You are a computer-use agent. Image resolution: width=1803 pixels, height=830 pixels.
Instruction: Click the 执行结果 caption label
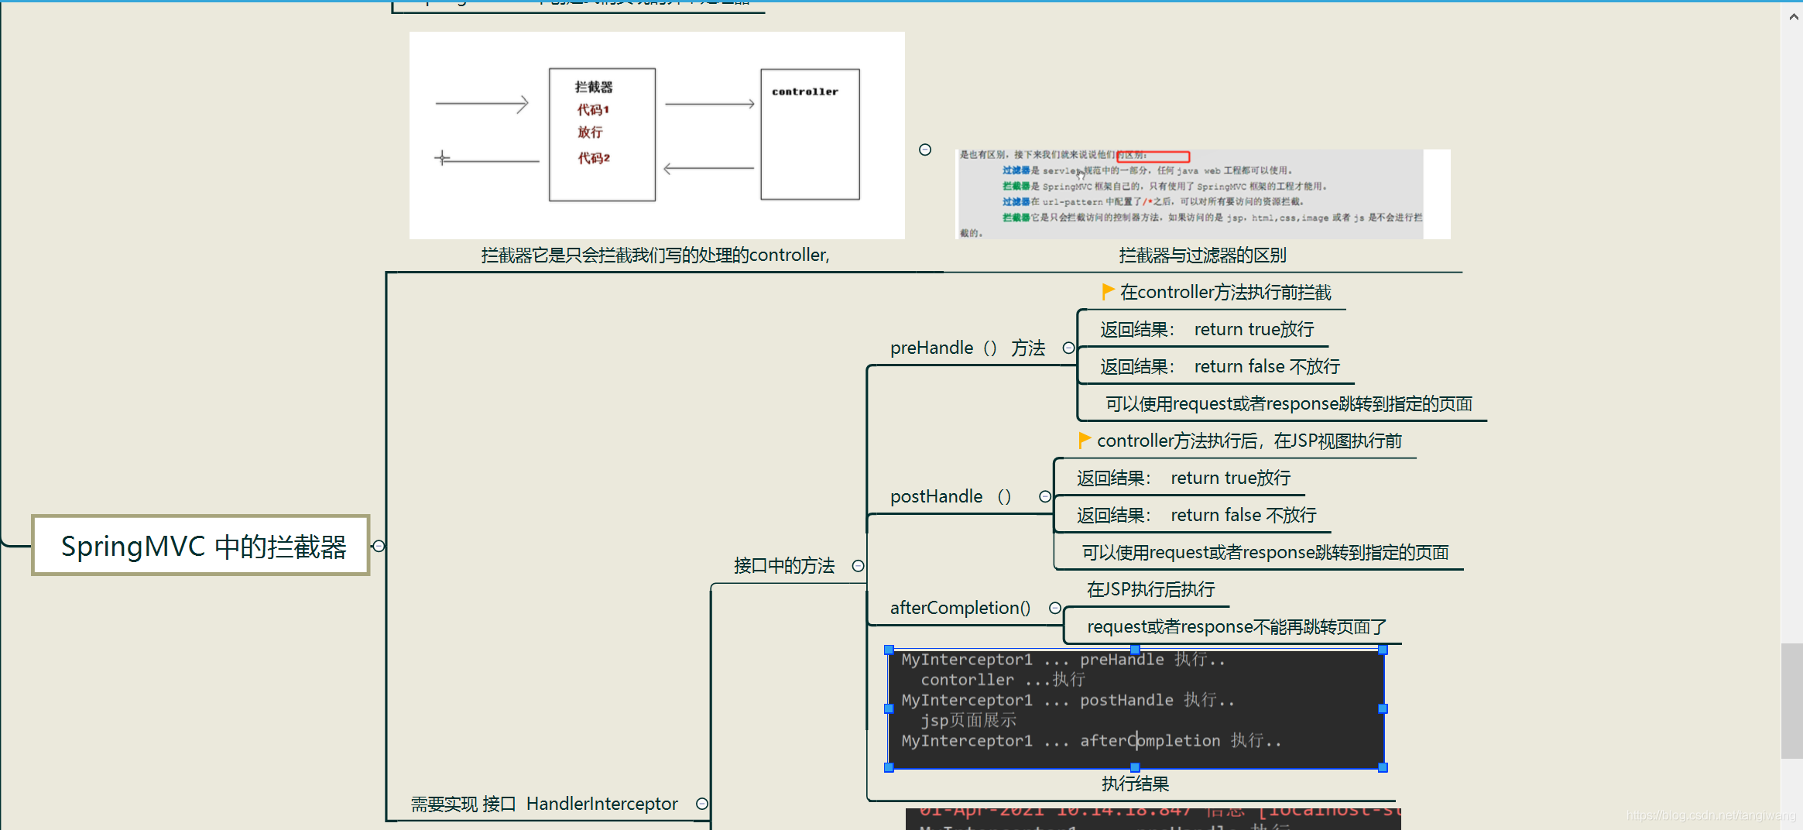click(x=1135, y=784)
